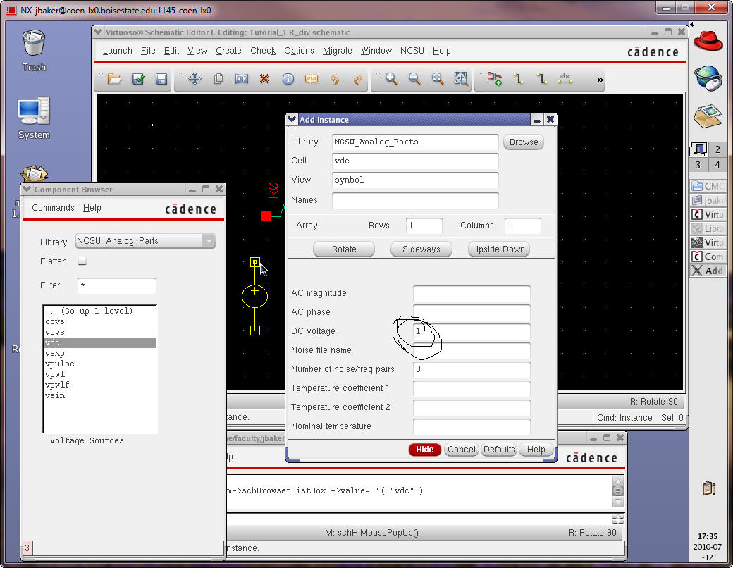Click the Save floppy disk icon

click(x=161, y=80)
